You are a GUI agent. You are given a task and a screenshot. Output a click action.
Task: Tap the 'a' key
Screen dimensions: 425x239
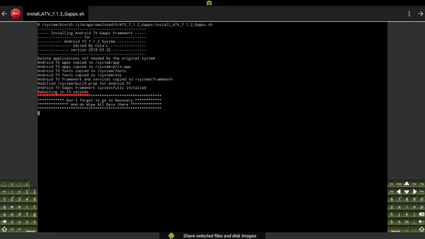(x=4, y=214)
